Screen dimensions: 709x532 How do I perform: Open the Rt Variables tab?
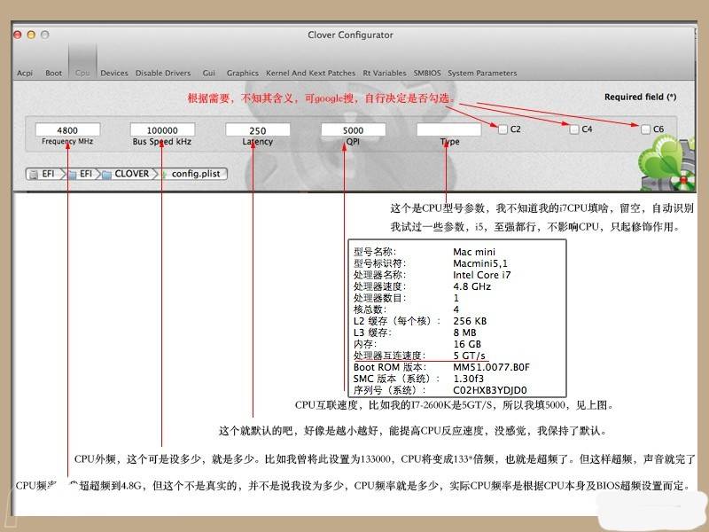tap(384, 73)
